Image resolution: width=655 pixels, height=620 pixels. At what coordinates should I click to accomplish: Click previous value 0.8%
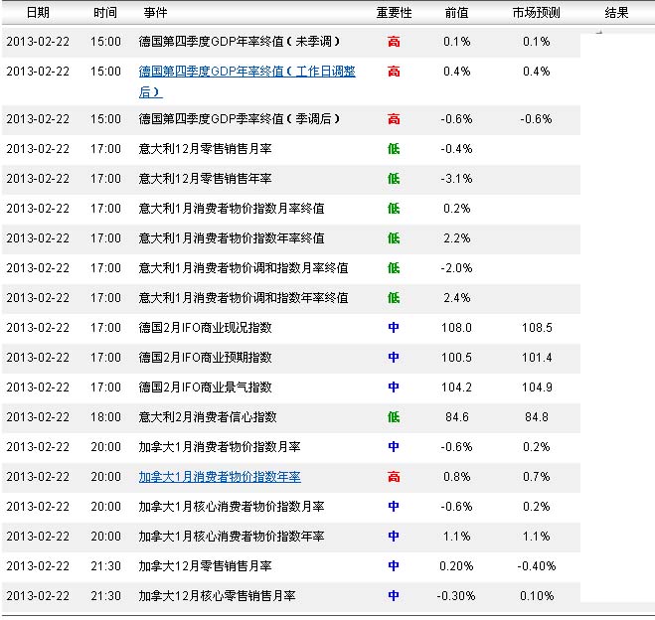tap(456, 477)
